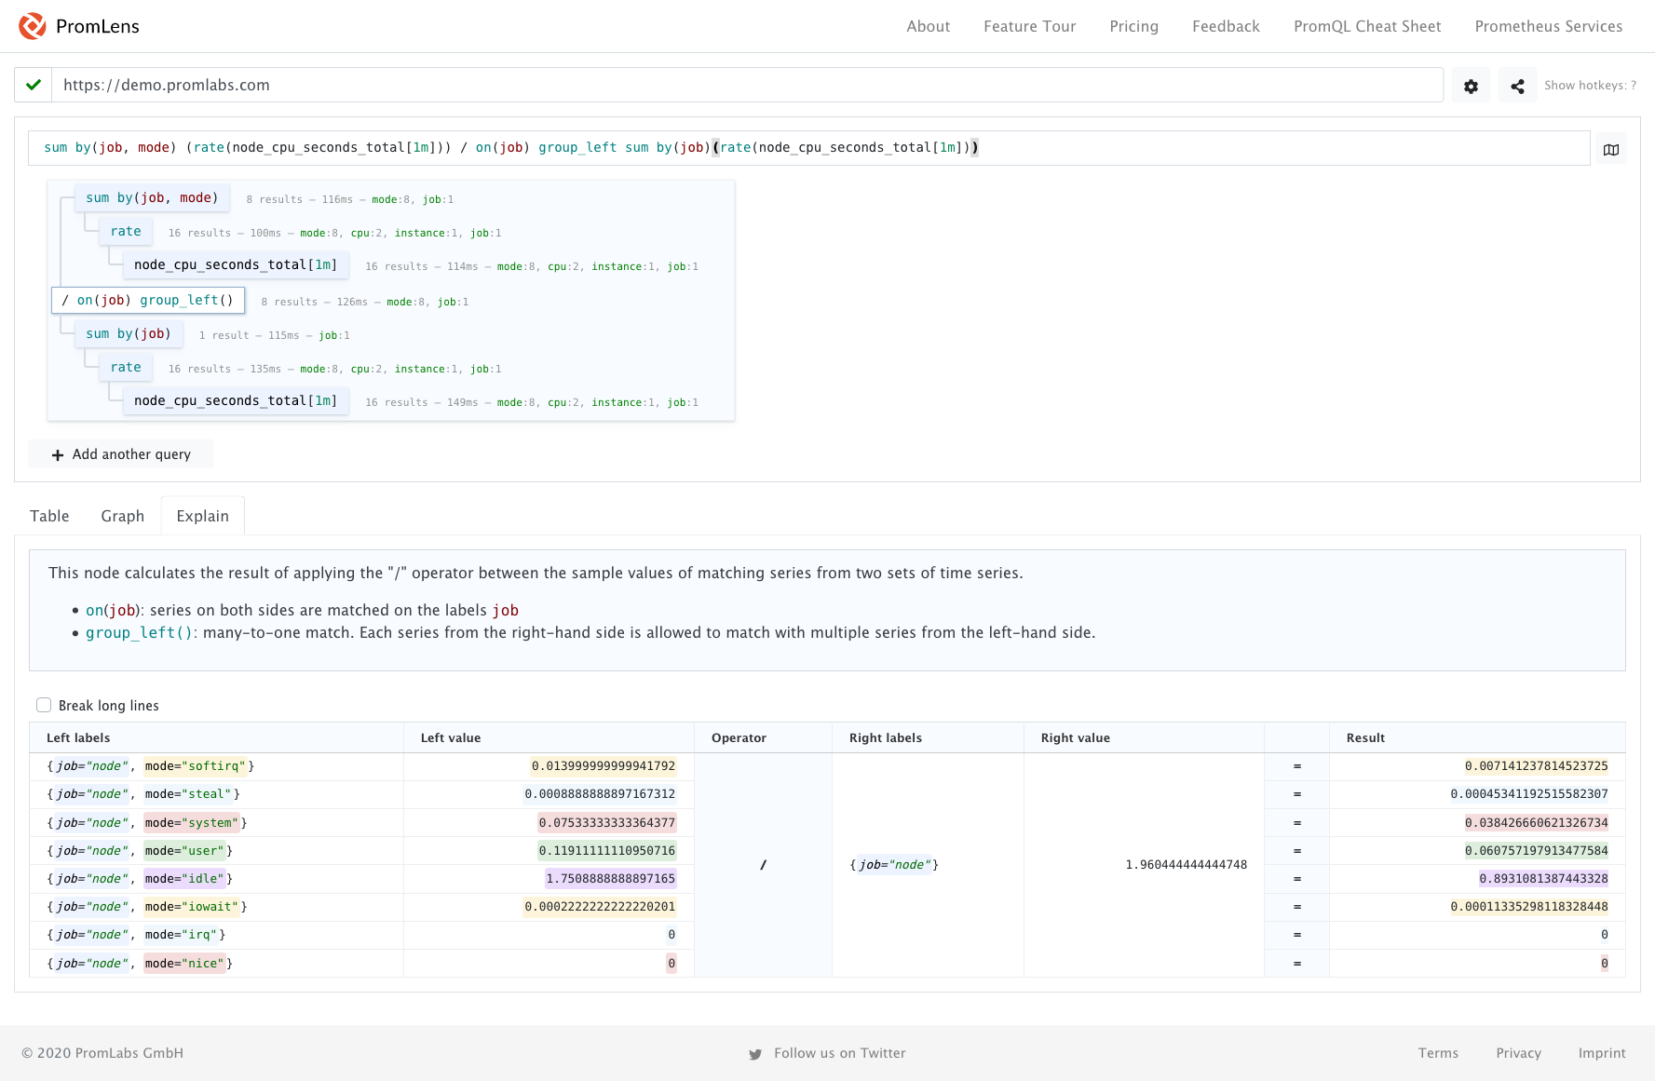Switch to the Table tab
Image resolution: width=1655 pixels, height=1081 pixels.
click(49, 516)
